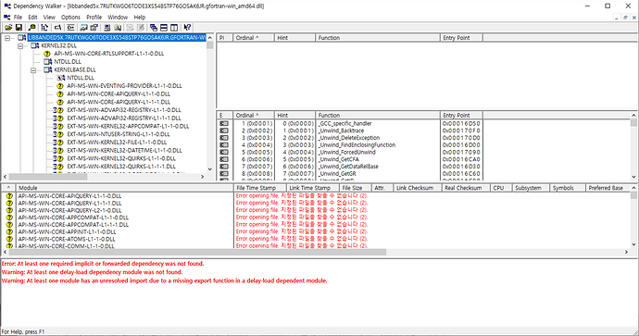Screen dimensions: 639x336
Task: Click the context Help arrow-question toolbar icon
Action: click(187, 27)
